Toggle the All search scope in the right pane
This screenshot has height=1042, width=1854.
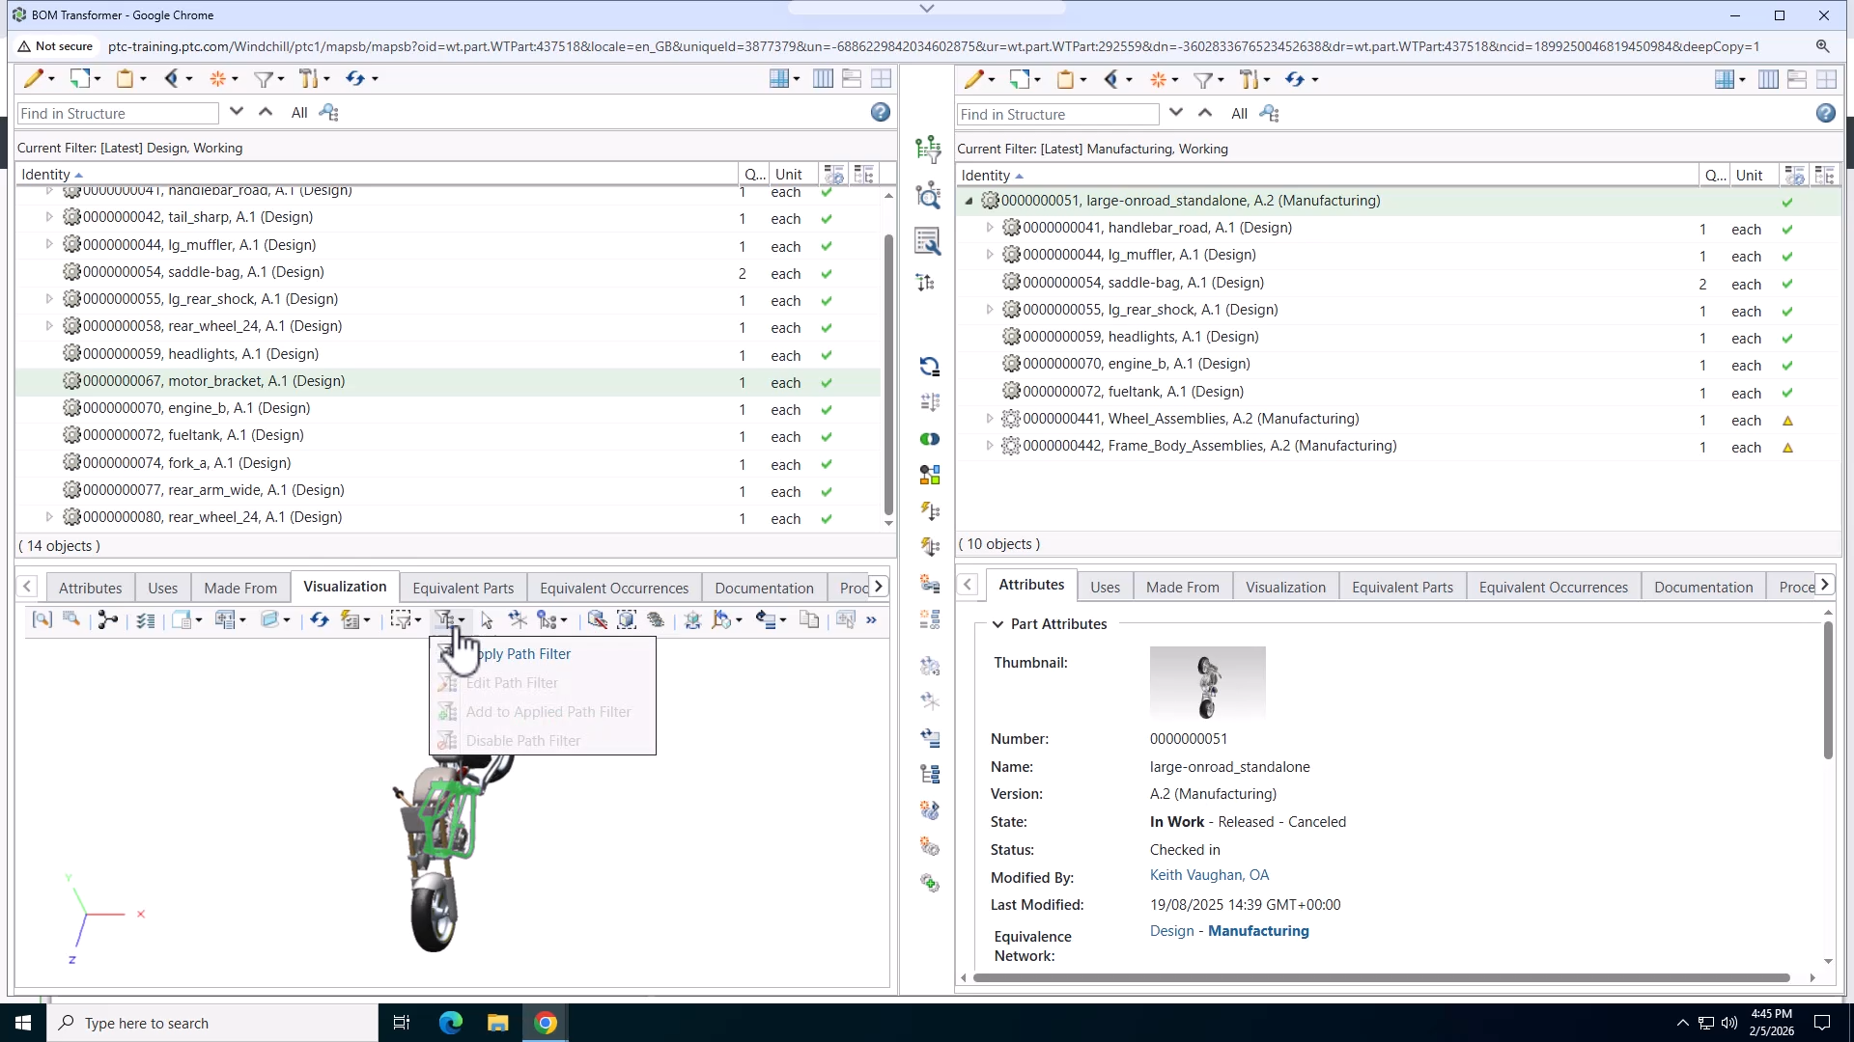coord(1239,114)
